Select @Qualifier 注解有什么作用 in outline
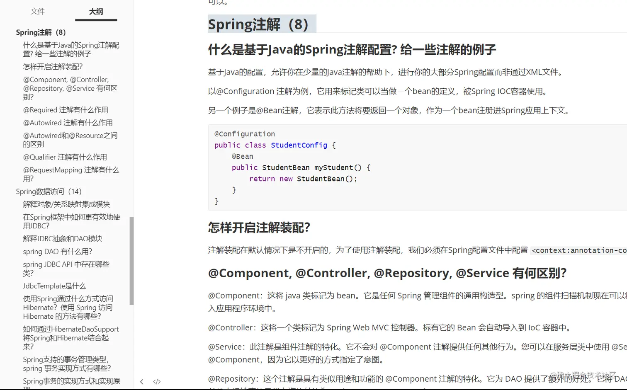Viewport: 627px width, 390px height. click(65, 157)
